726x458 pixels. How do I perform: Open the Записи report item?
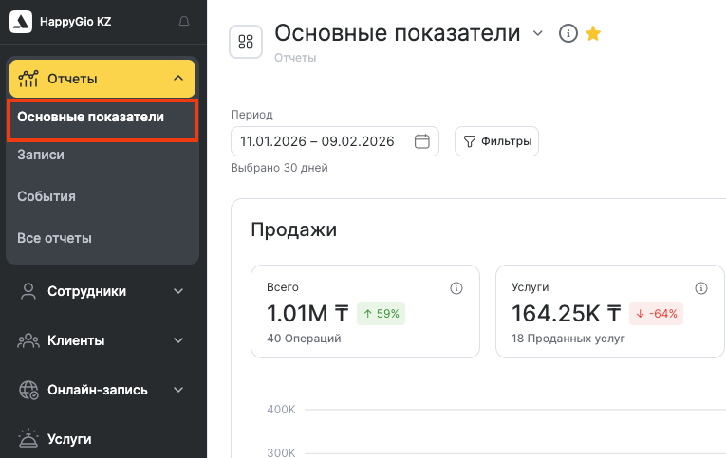coord(41,155)
